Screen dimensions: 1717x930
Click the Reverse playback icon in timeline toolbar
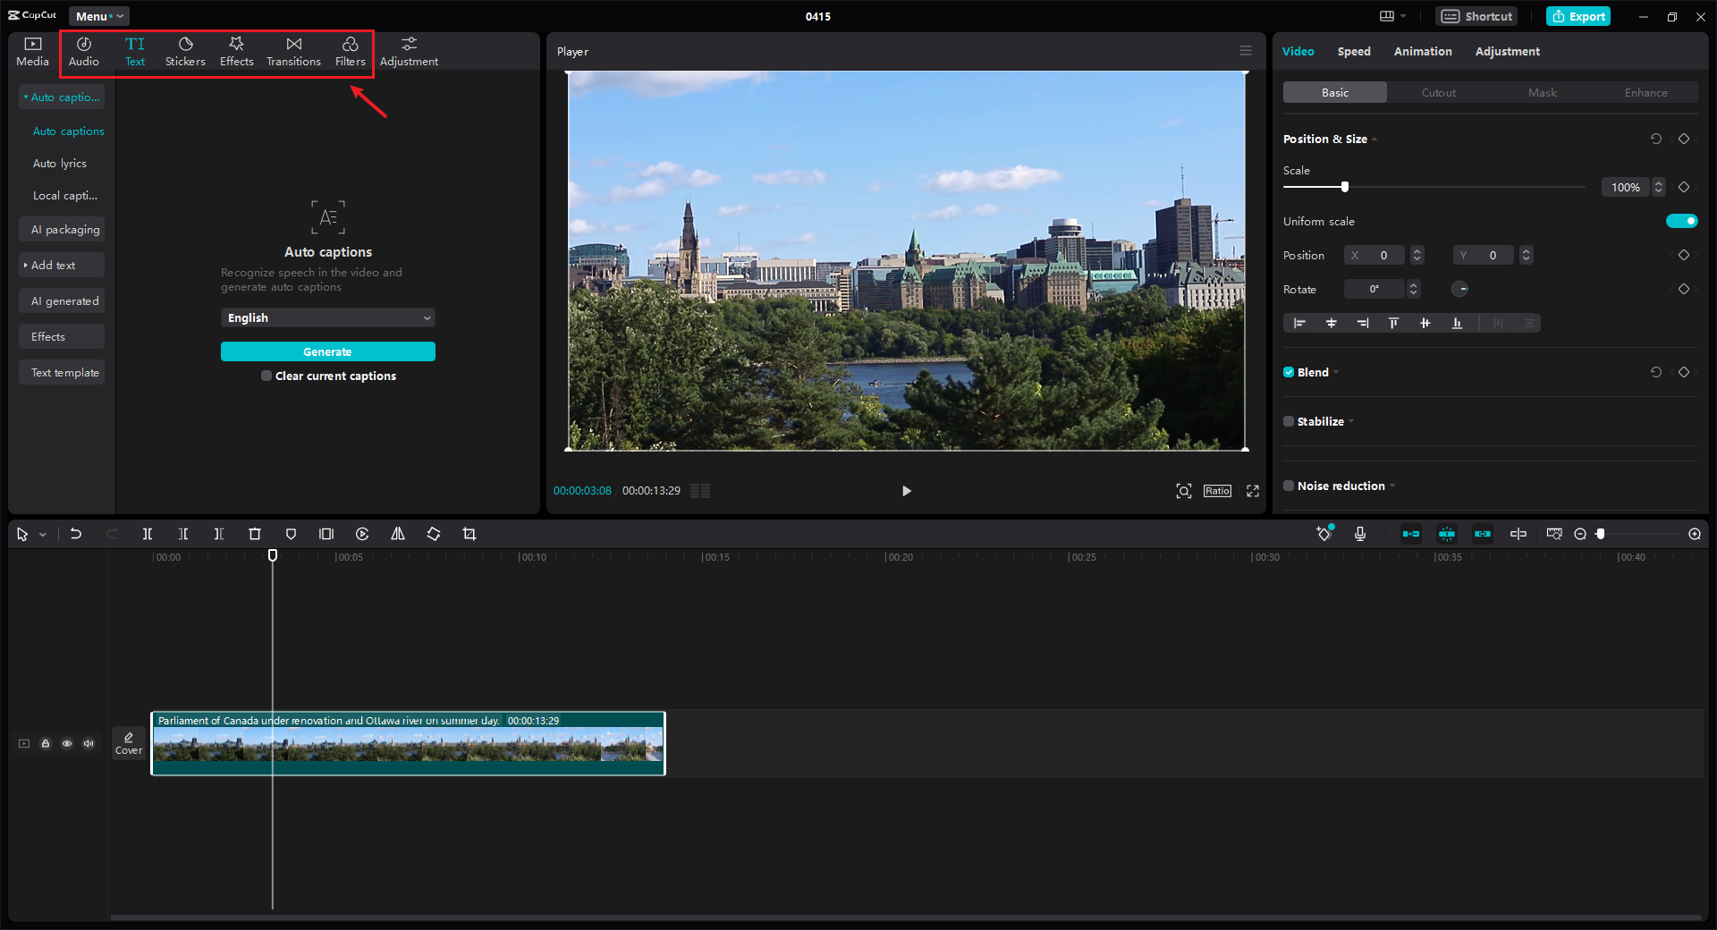click(362, 534)
